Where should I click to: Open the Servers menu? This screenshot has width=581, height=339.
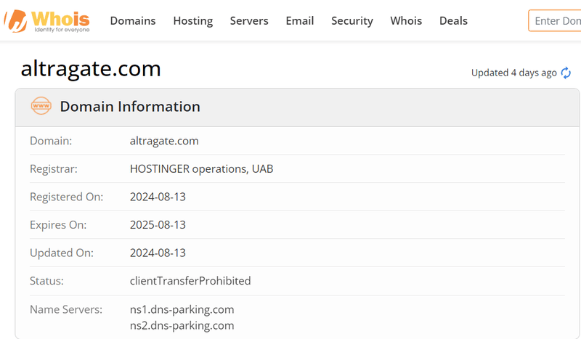[x=249, y=21]
